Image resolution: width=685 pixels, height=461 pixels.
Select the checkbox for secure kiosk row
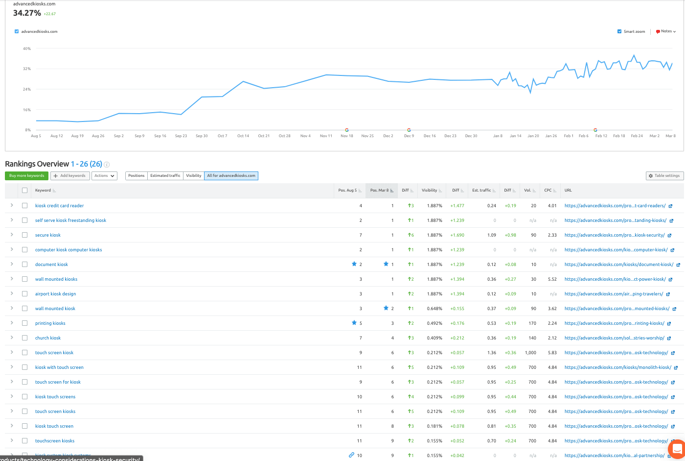point(24,235)
